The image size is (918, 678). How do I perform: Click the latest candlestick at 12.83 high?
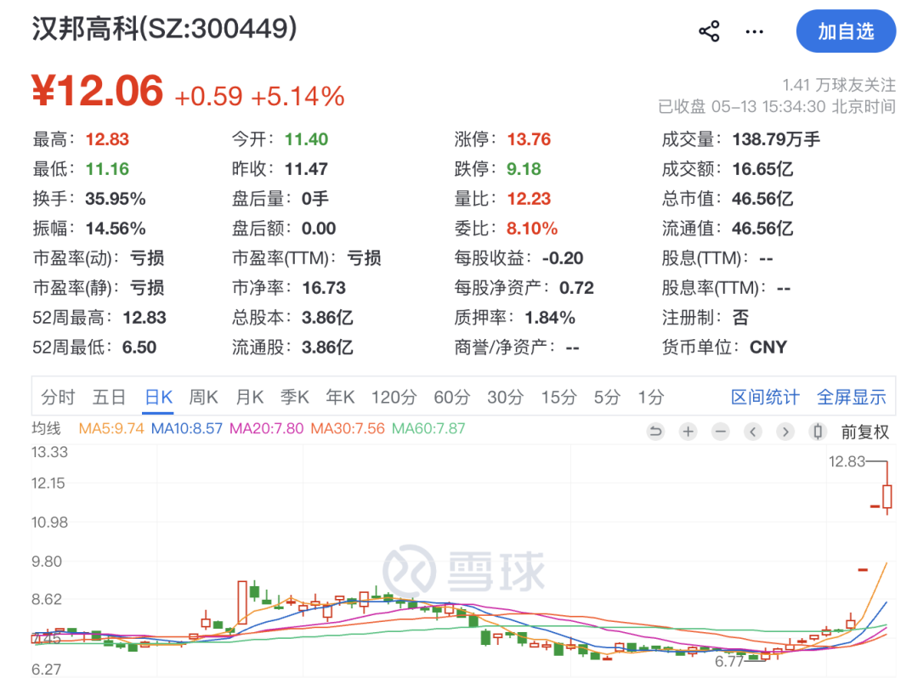[887, 489]
